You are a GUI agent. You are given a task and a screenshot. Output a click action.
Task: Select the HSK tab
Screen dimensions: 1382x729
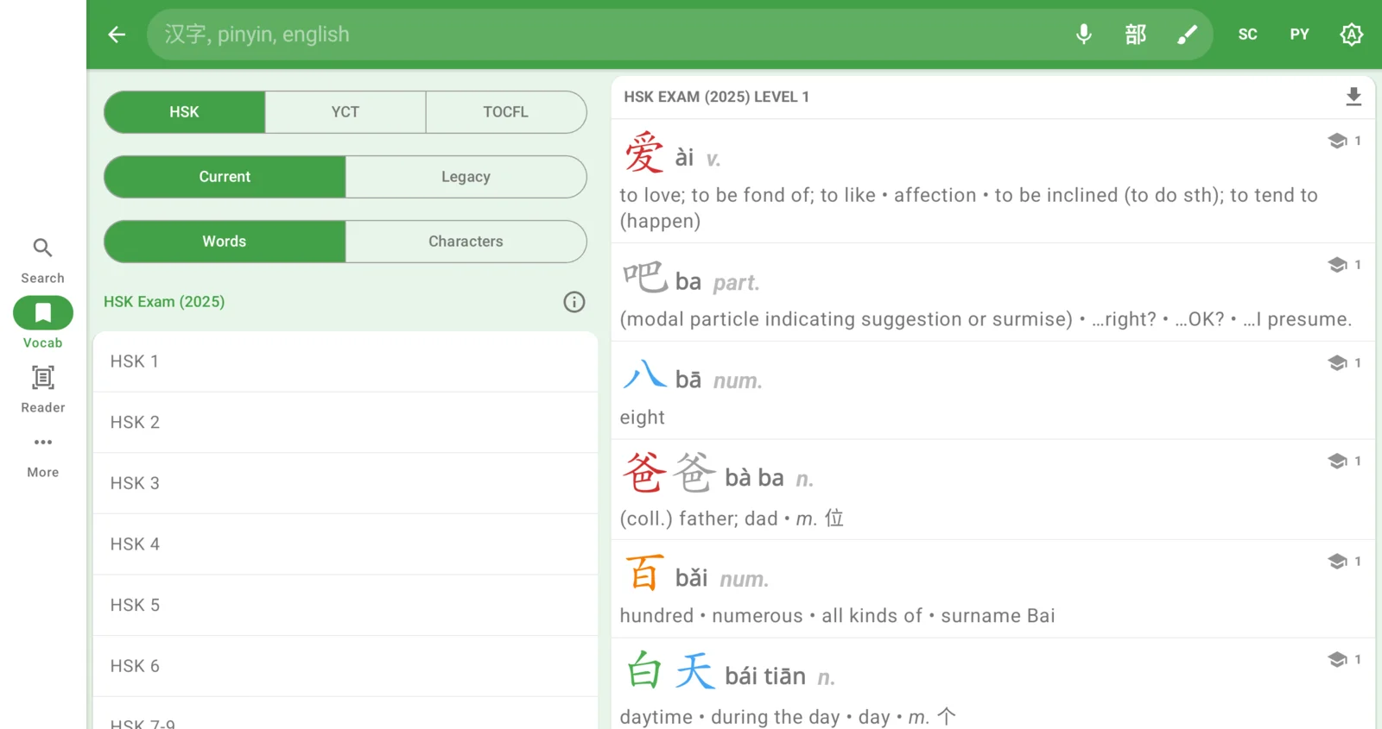click(x=184, y=112)
